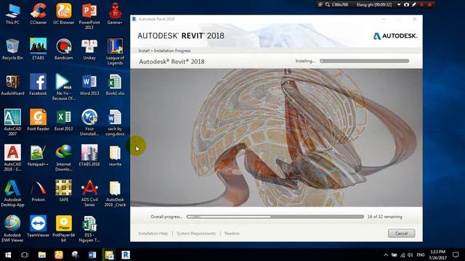Click the Install > Installation Progress breadcrumb
465x261 pixels.
pos(165,51)
